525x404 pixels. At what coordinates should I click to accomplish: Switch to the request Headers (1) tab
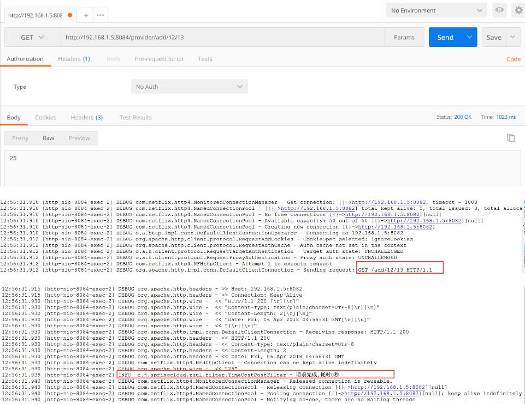(x=74, y=59)
